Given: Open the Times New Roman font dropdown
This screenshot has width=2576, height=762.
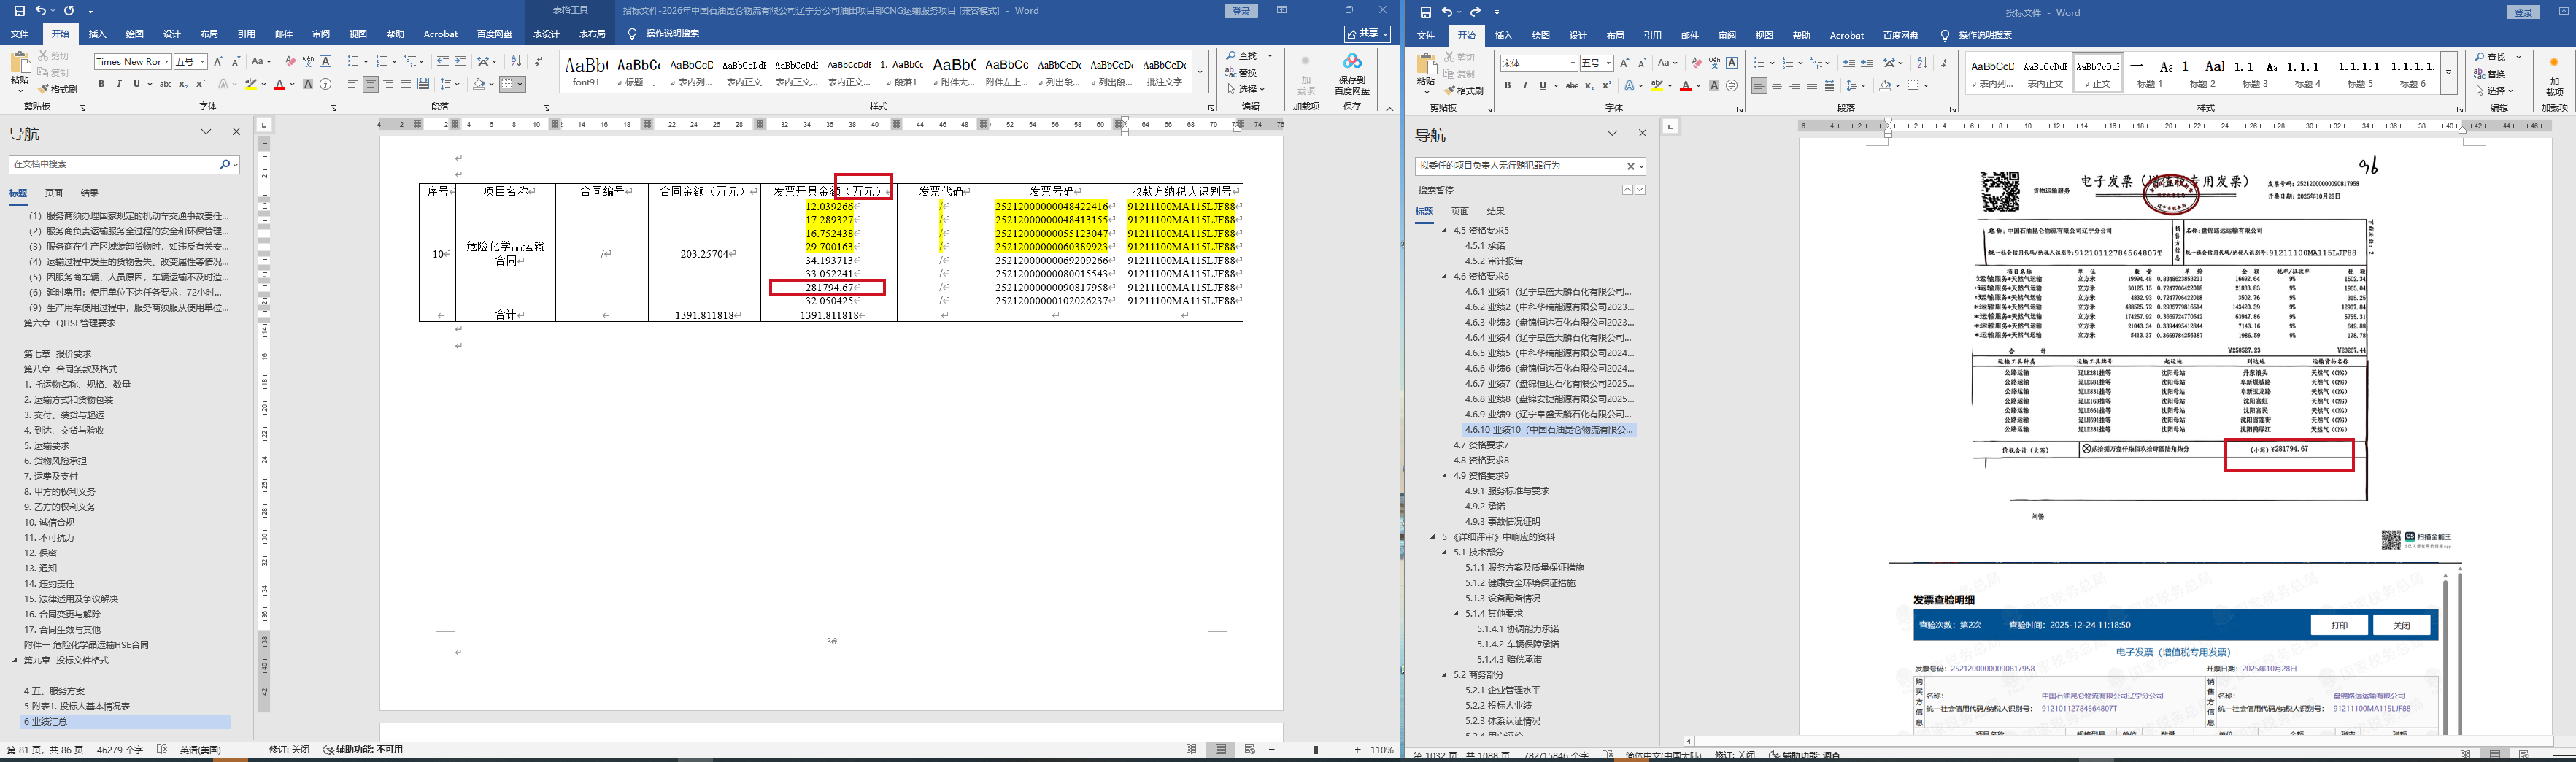Looking at the screenshot, I should (x=166, y=62).
